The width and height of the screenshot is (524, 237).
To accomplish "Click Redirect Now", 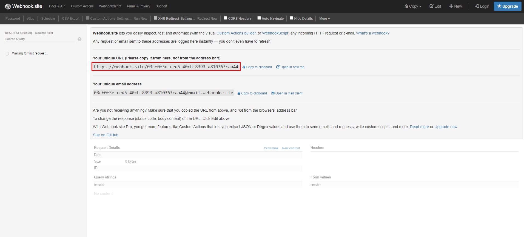I will tap(207, 19).
